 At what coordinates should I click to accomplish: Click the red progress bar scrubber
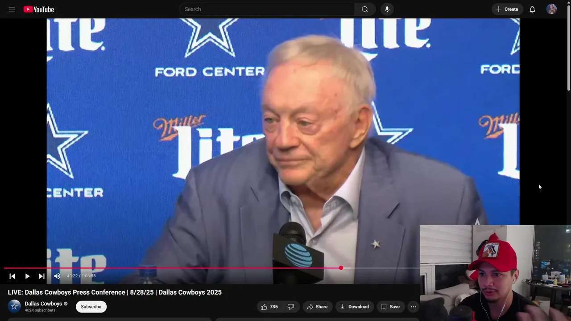pos(341,267)
